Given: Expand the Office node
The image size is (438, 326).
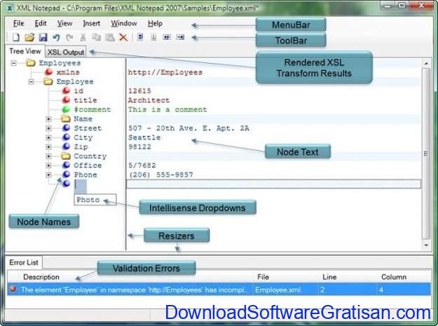Looking at the screenshot, I should click(x=48, y=165).
